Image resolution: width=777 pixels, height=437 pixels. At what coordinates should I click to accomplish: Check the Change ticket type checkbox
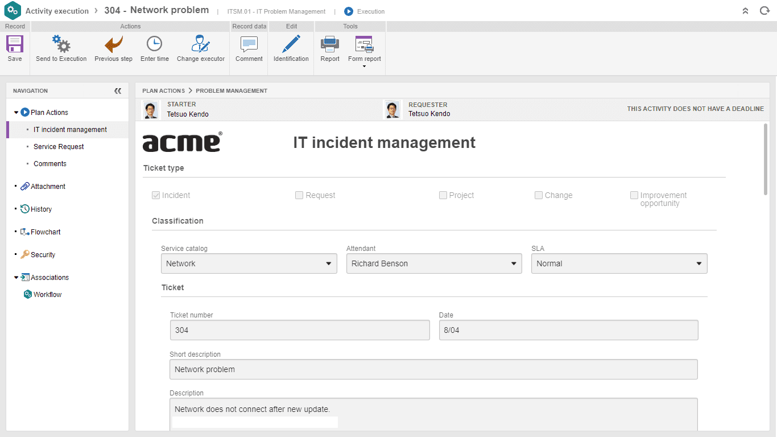pyautogui.click(x=539, y=195)
